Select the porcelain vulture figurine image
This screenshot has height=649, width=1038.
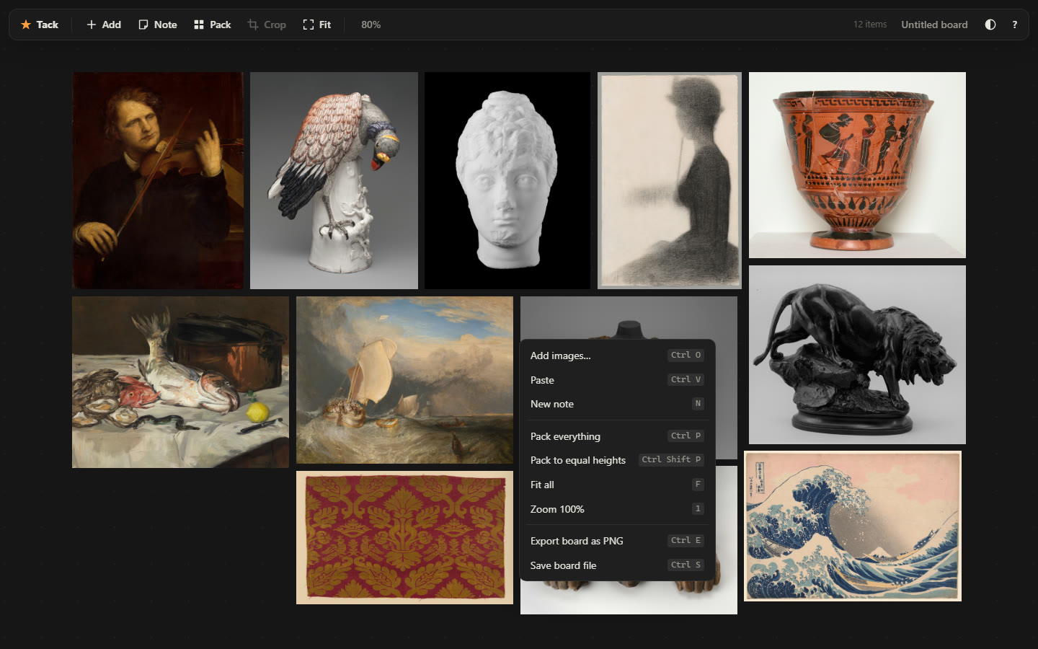point(334,180)
